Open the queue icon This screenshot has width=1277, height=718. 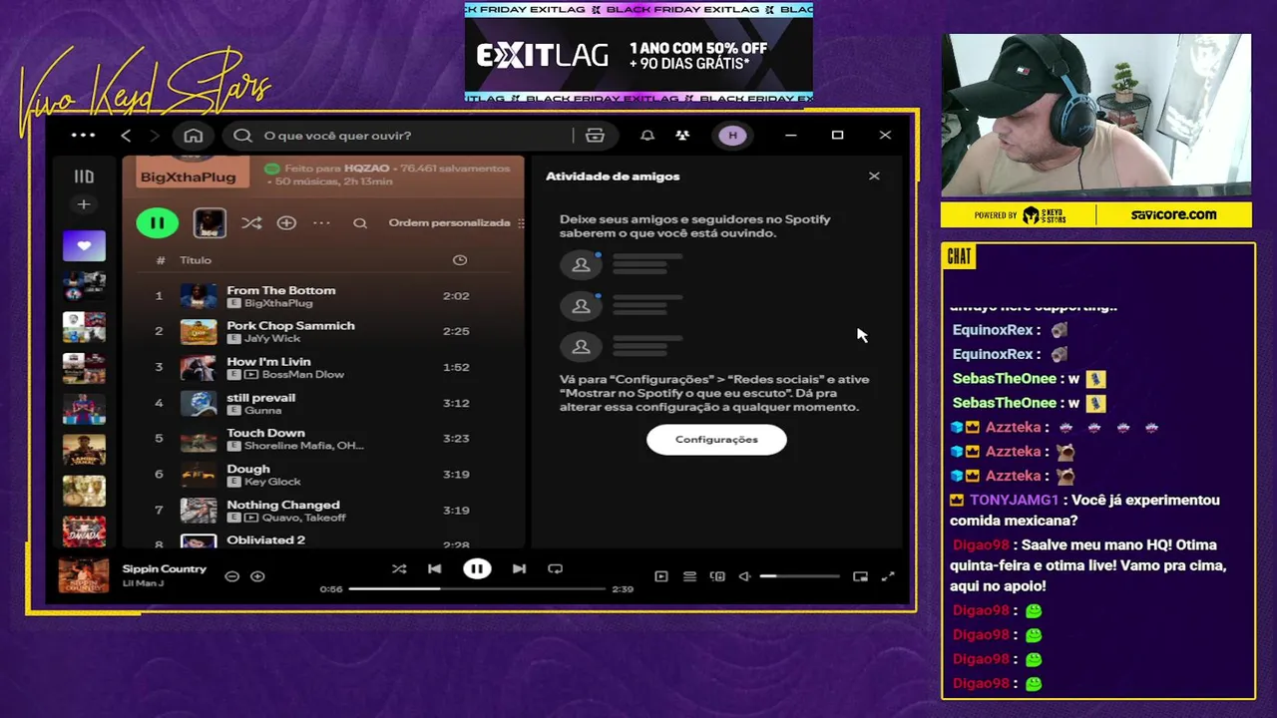[689, 576]
